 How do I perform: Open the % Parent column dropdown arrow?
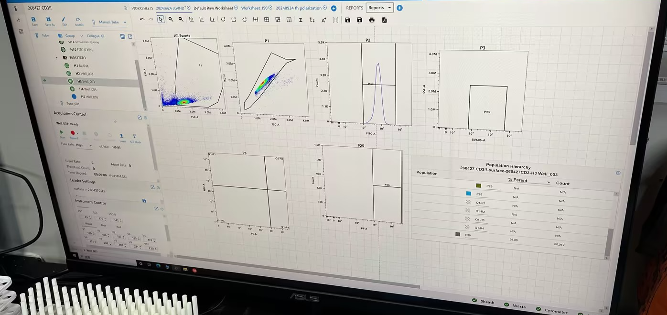549,183
